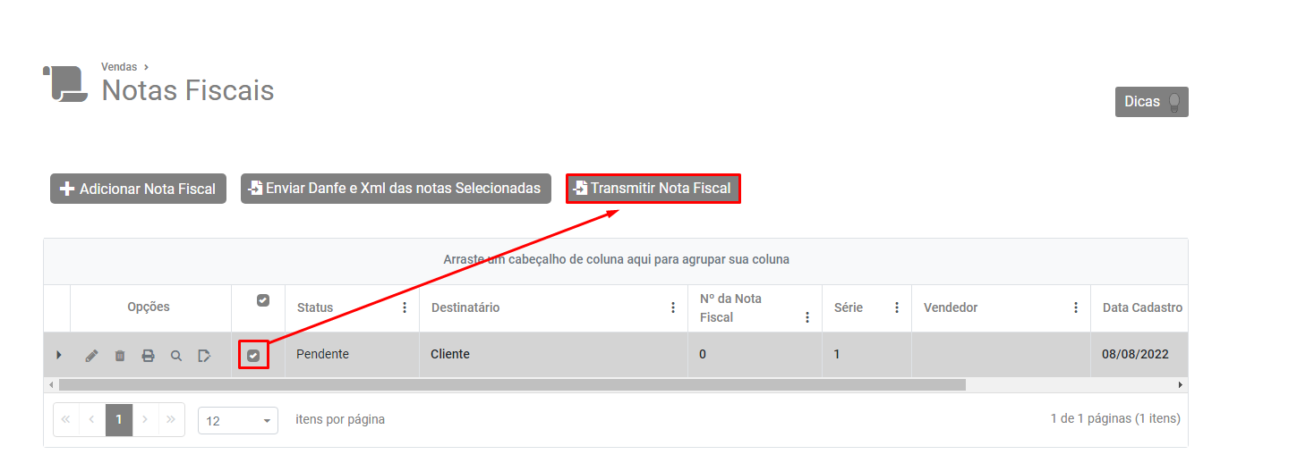This screenshot has width=1297, height=463.
Task: Expand the Pendente row details arrow
Action: 59,355
